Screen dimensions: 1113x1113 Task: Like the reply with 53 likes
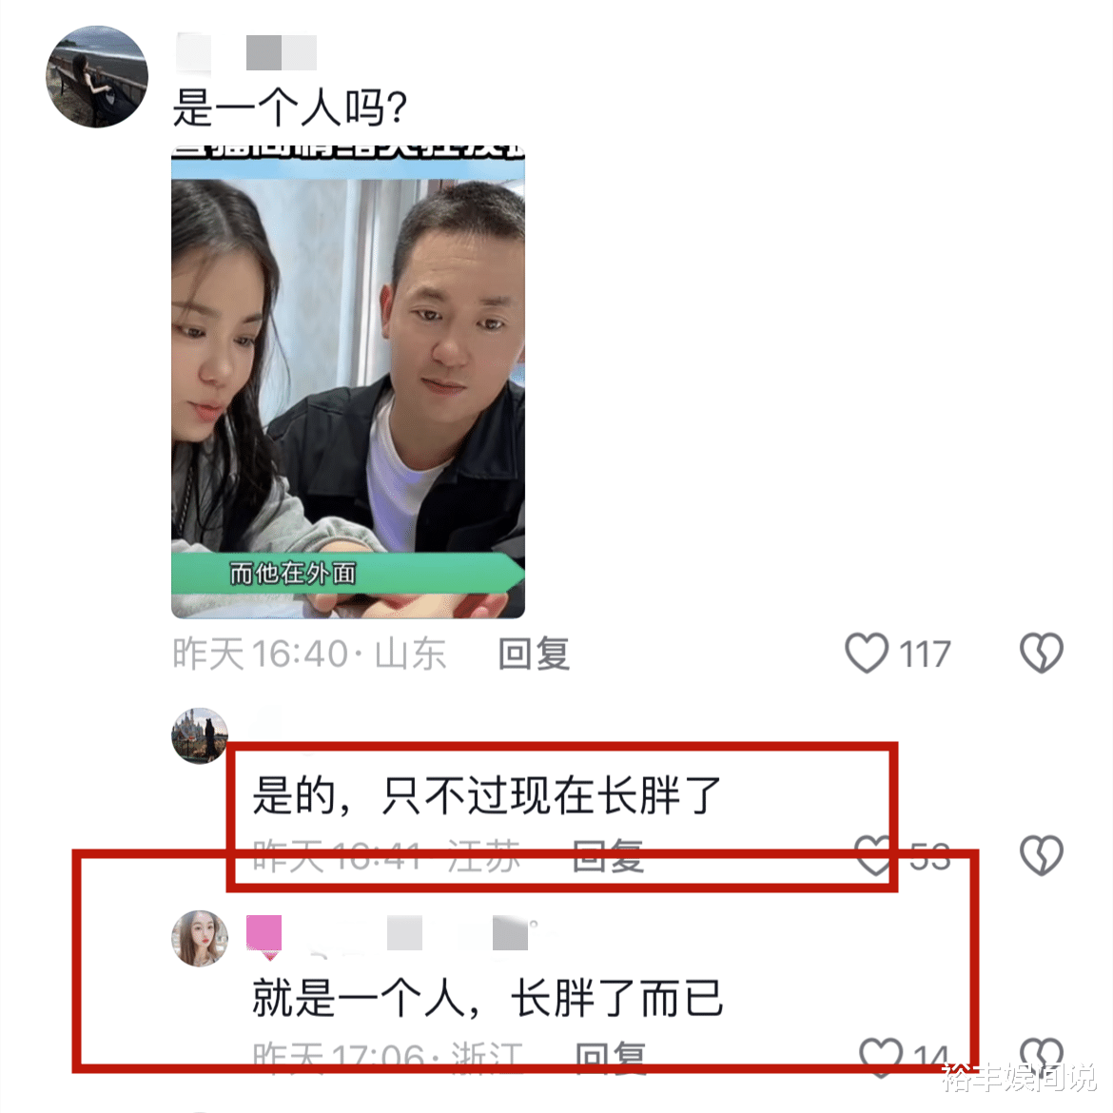[874, 854]
